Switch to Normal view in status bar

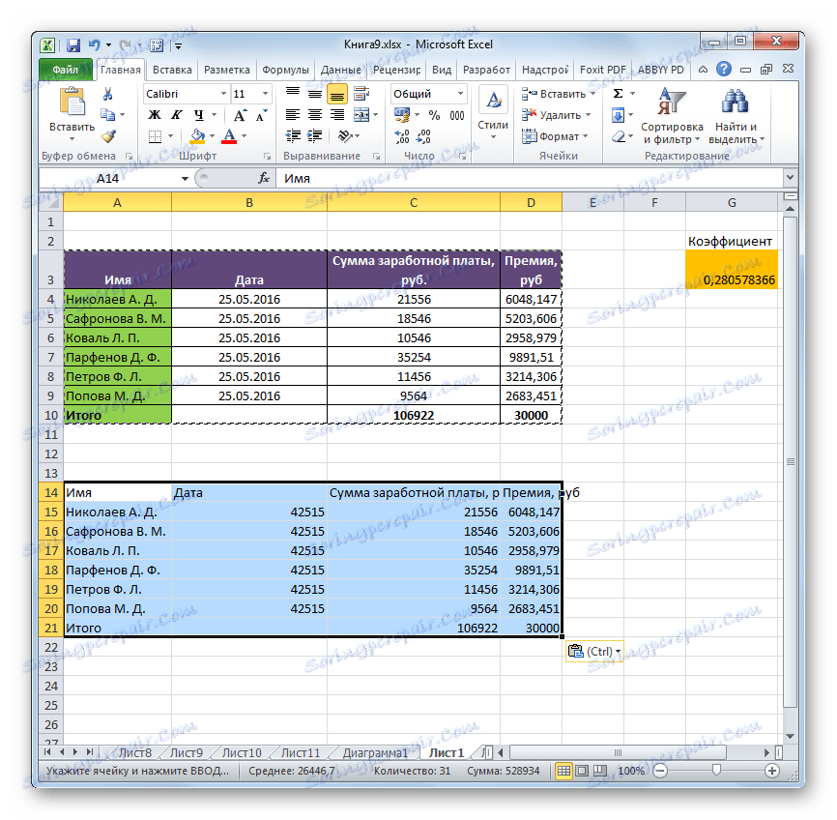coord(563,771)
